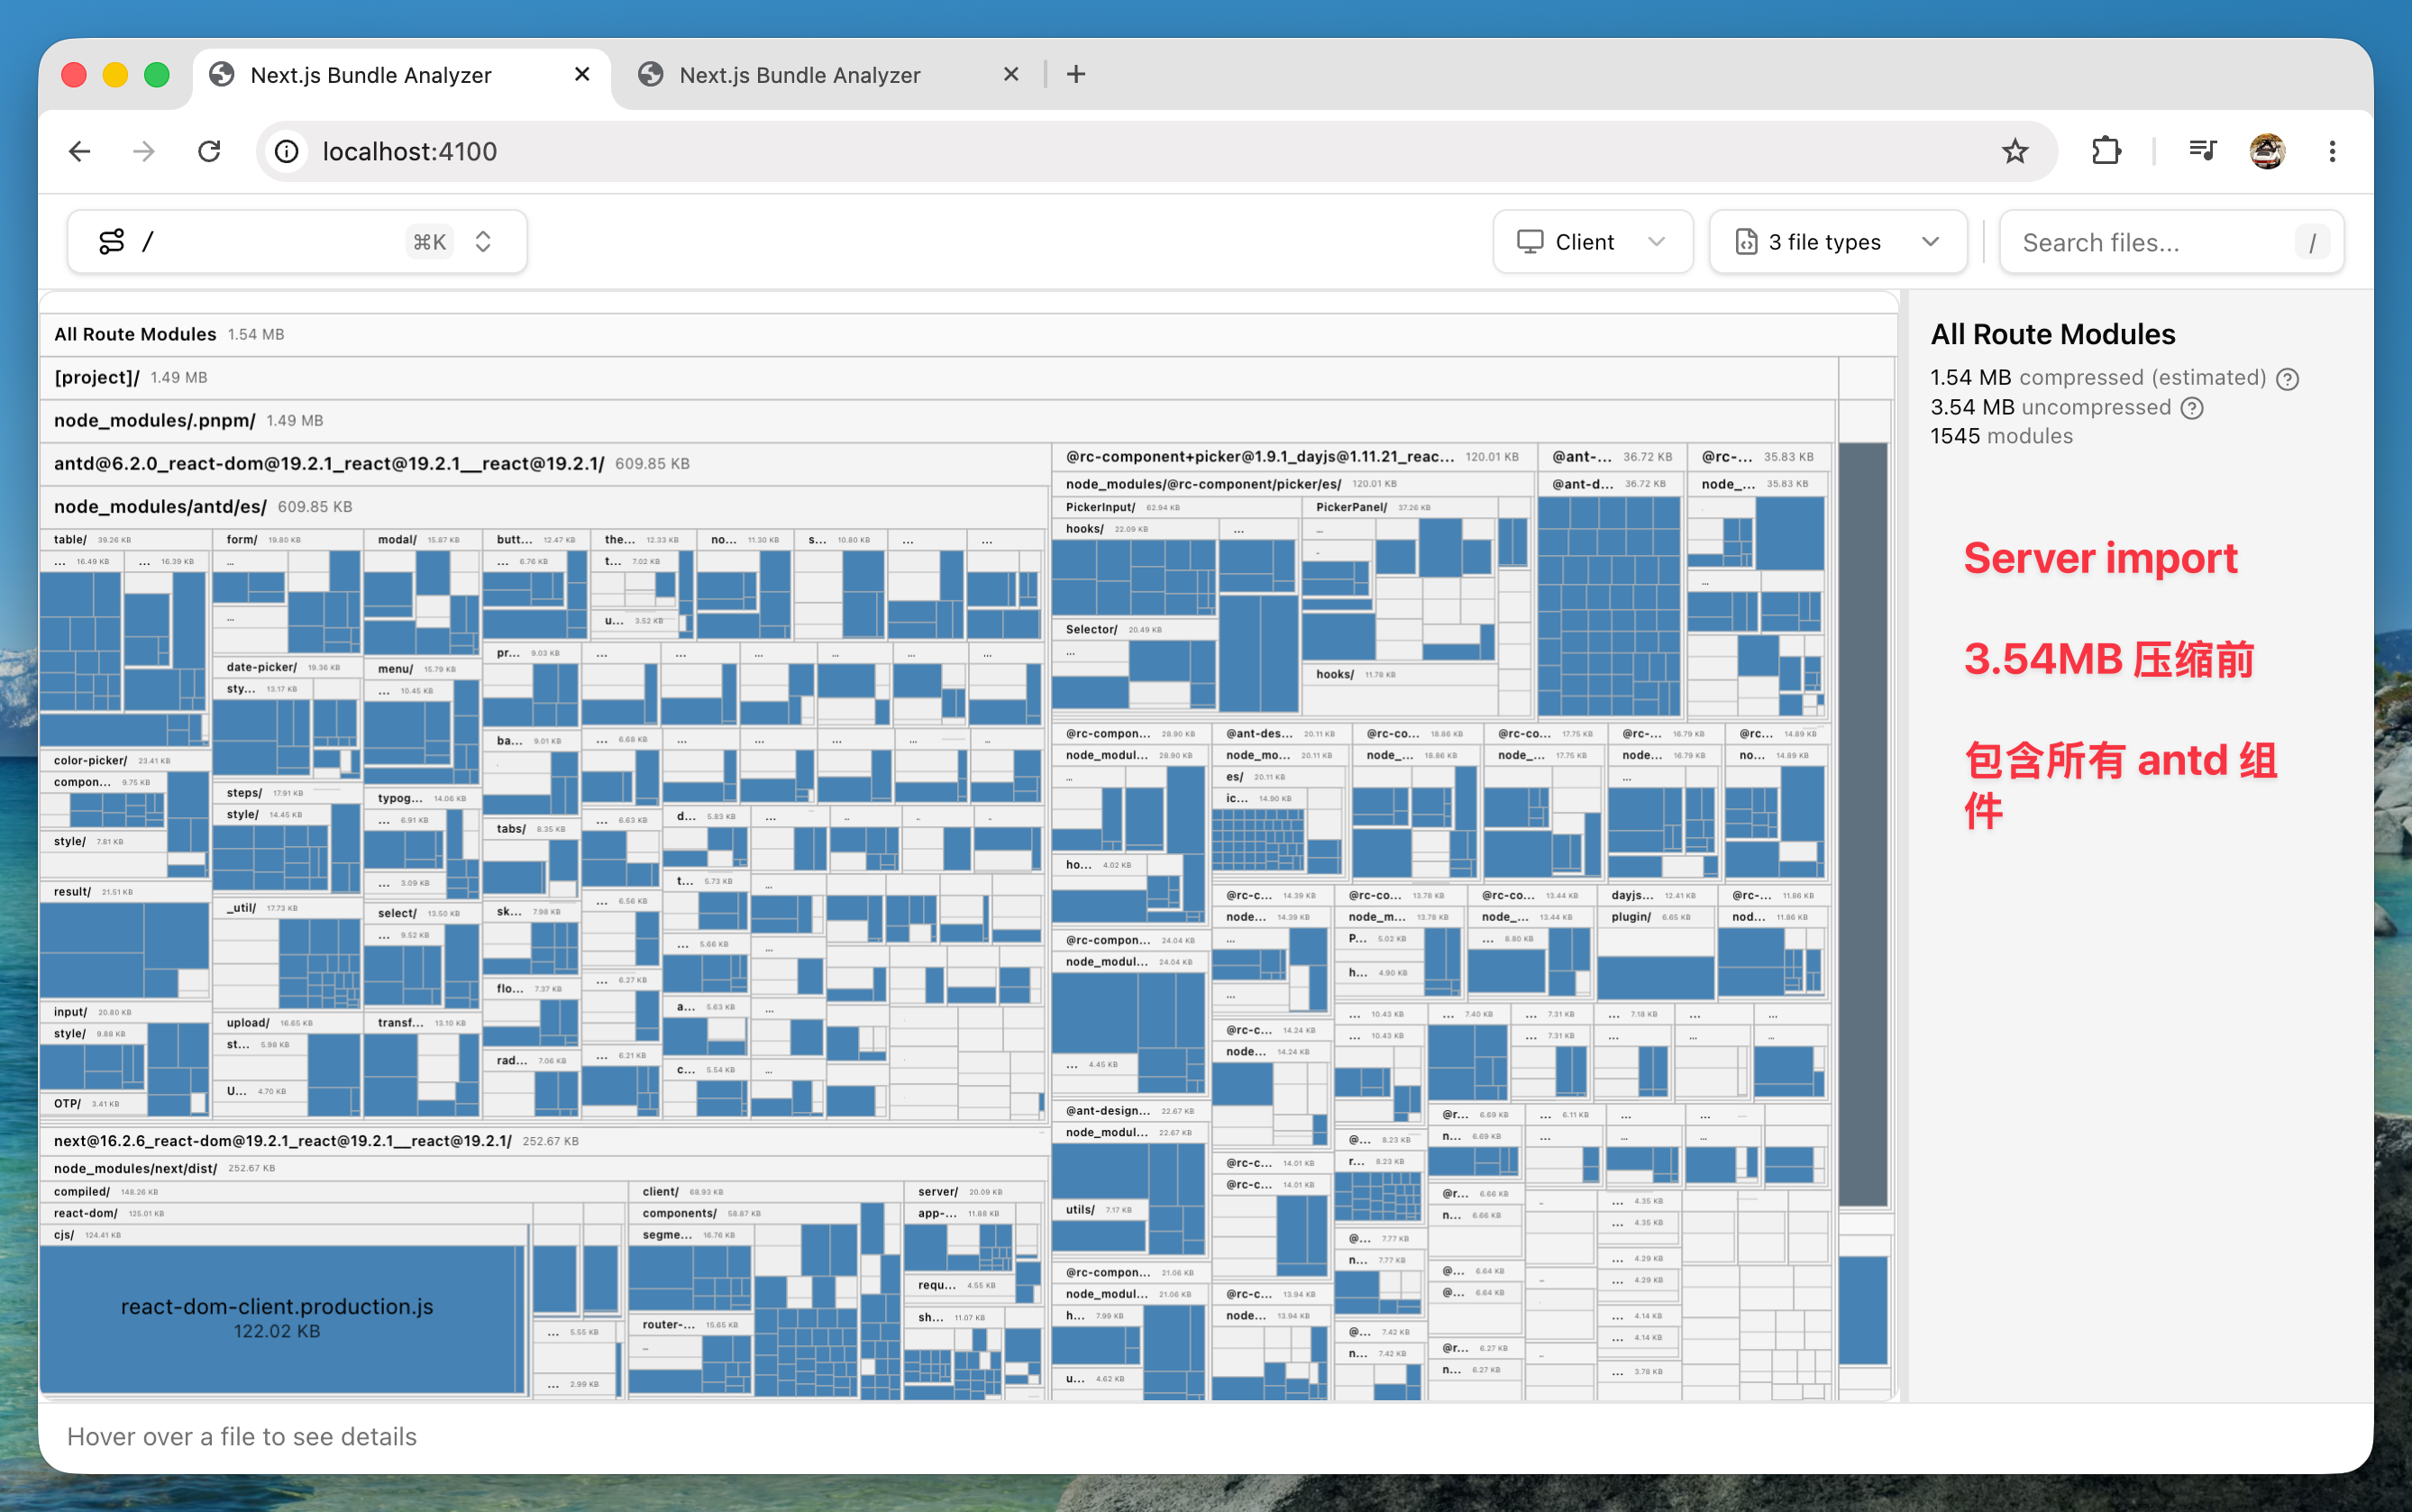Show help for compressed size estimate
This screenshot has height=1512, width=2412.
tap(2287, 379)
